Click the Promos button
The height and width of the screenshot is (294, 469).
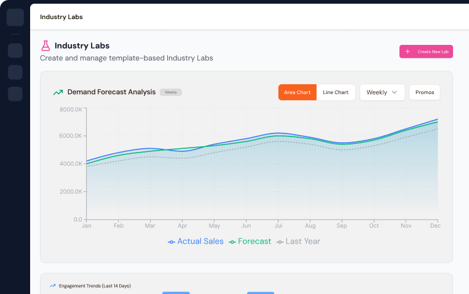coord(424,92)
